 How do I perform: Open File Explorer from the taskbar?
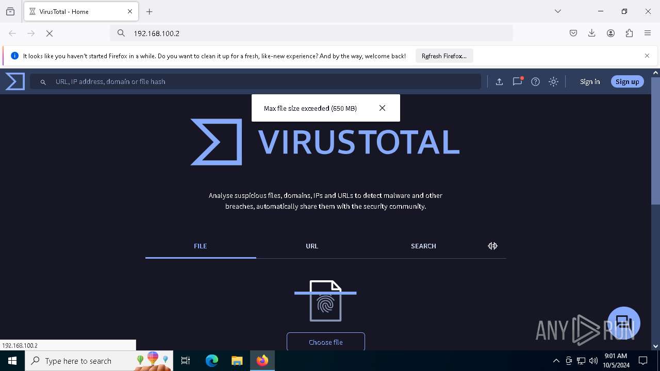tap(237, 361)
